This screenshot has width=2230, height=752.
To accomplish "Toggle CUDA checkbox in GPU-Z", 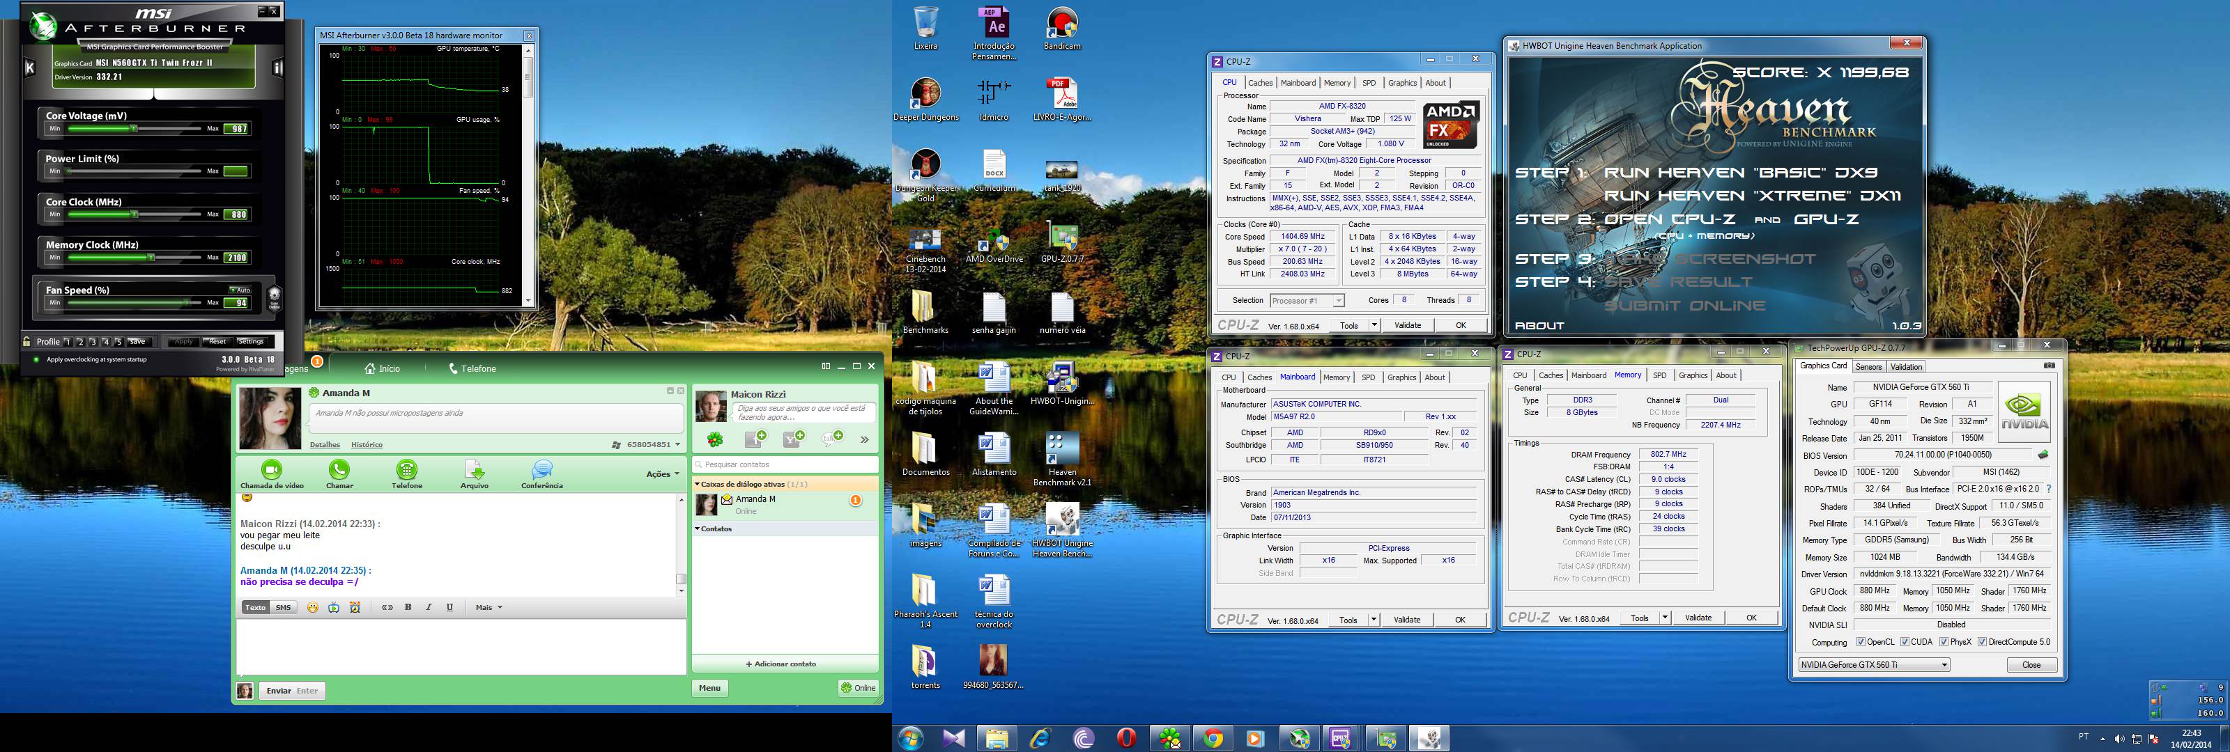I will [1904, 642].
